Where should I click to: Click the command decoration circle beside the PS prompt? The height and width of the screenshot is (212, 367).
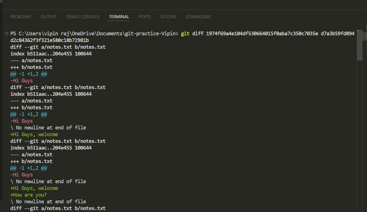[x=6, y=33]
